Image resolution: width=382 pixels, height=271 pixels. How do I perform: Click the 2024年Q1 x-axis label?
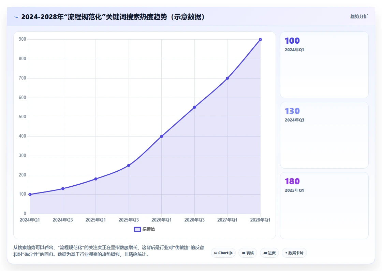coord(30,220)
